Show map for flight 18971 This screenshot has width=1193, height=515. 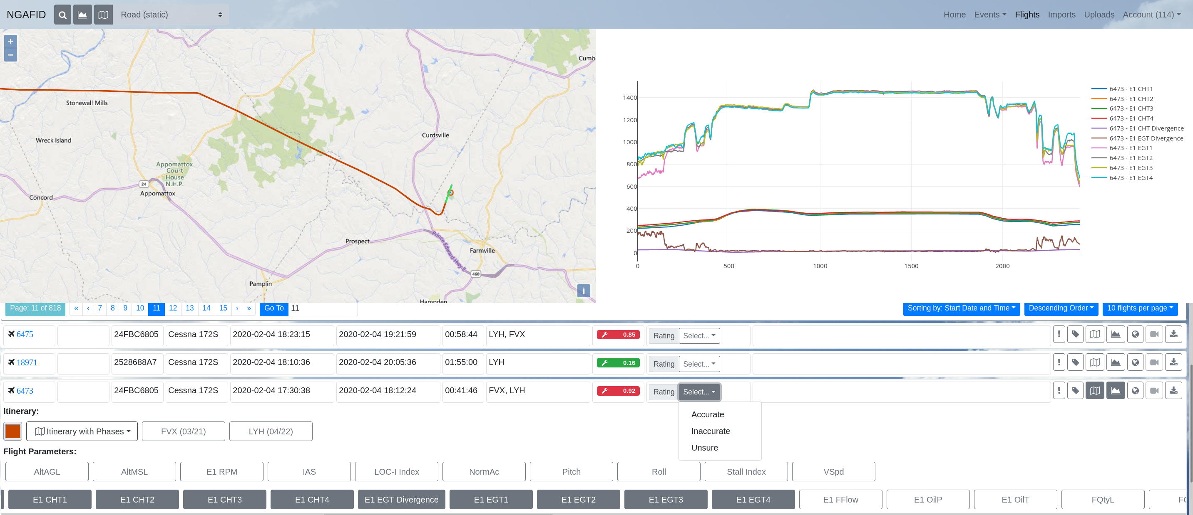1095,362
